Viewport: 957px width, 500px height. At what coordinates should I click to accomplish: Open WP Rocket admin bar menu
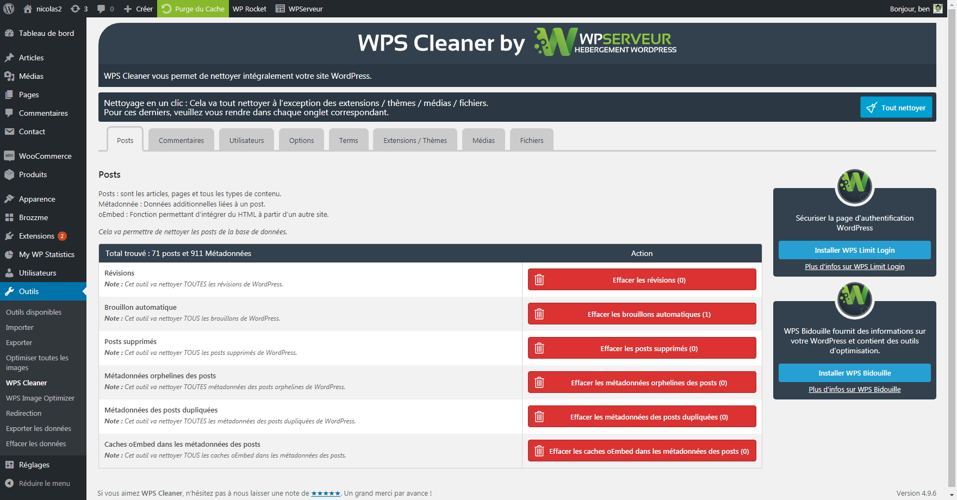coord(250,9)
